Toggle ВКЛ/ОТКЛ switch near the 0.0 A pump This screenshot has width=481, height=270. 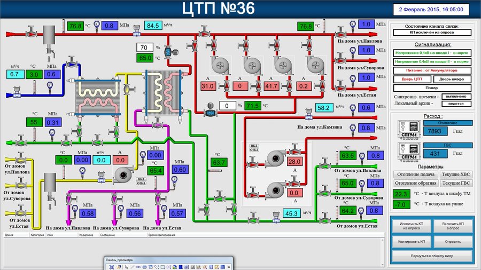coord(141,181)
